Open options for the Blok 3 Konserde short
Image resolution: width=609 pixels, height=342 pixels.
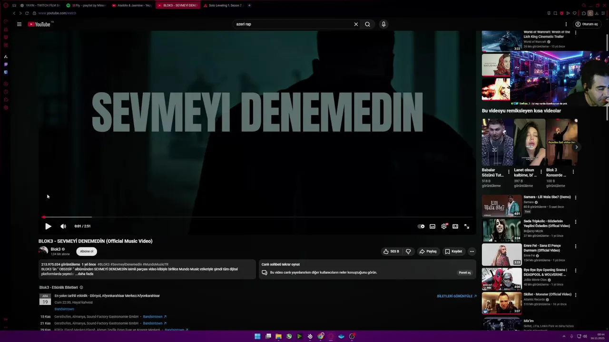(573, 172)
